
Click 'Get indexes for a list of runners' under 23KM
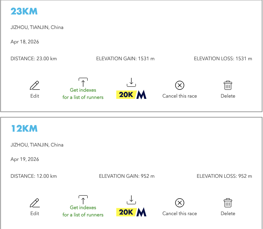[x=83, y=94]
